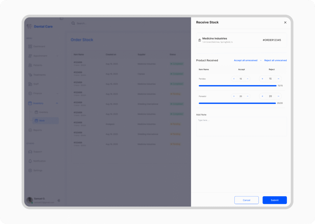Focus the Add Note text area

[241, 126]
